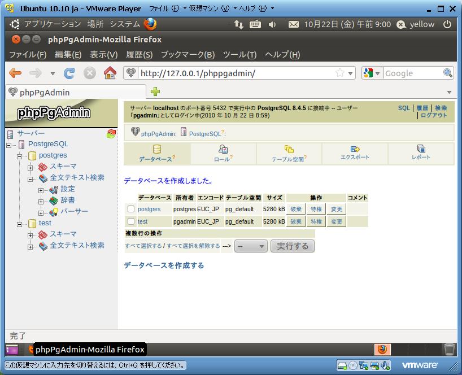Open the SQL link in the top bar
This screenshot has height=375, width=462.
404,108
